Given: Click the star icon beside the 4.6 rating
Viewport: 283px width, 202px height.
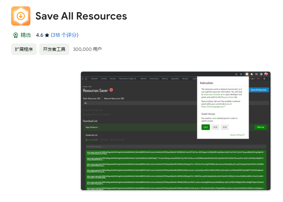Looking at the screenshot, I should (47, 35).
